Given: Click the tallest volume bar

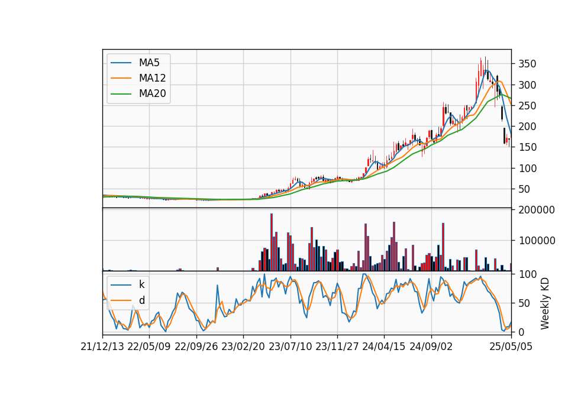Looking at the screenshot, I should pyautogui.click(x=272, y=242).
